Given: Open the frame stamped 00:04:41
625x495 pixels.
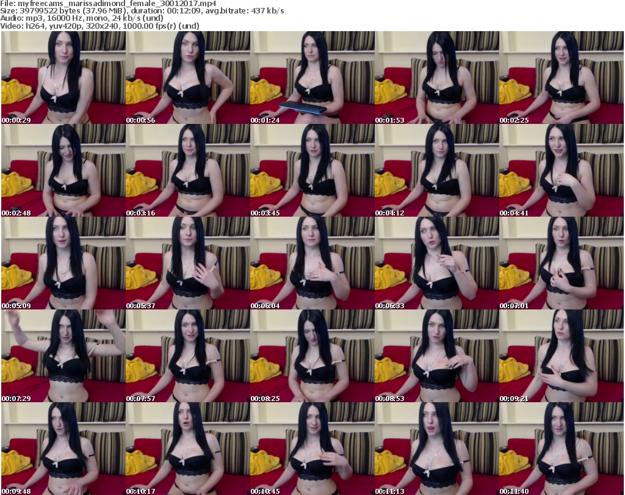Looking at the screenshot, I should point(562,170).
